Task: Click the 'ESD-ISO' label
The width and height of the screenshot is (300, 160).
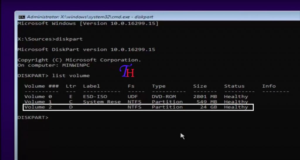Action: click(x=95, y=96)
